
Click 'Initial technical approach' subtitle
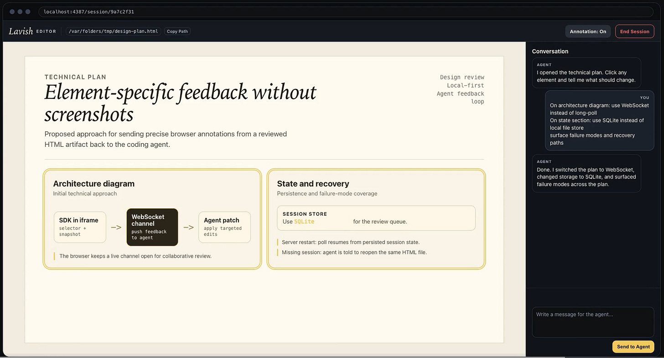85,193
